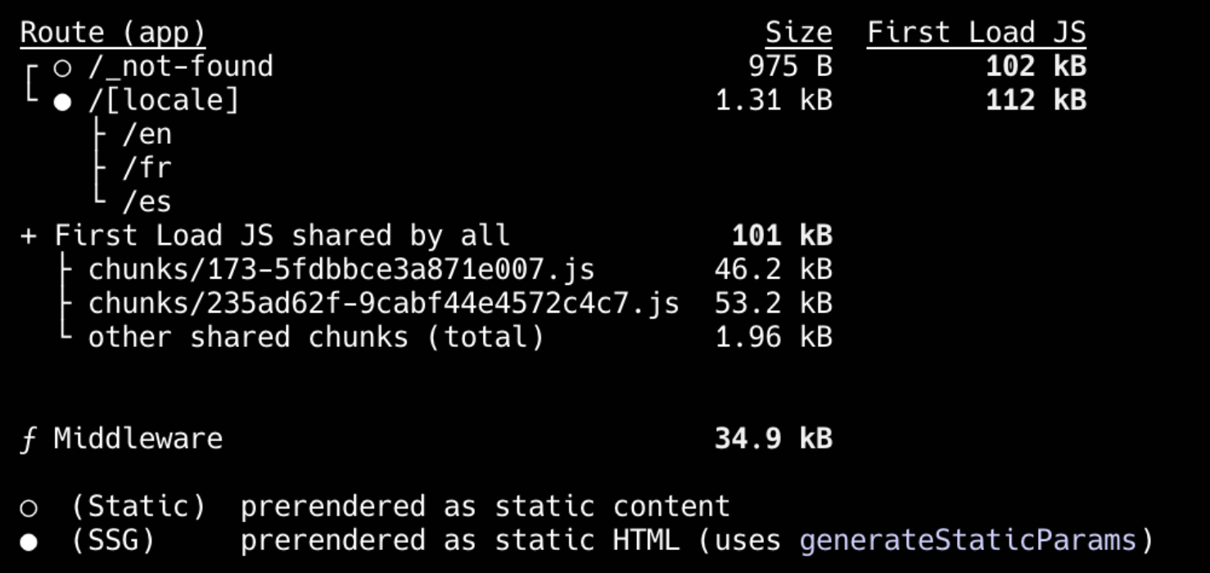Screen dimensions: 1210x573
Task: Click chunks/235ad62f-9cabf44e4572c4c7.js file name
Action: 384,304
